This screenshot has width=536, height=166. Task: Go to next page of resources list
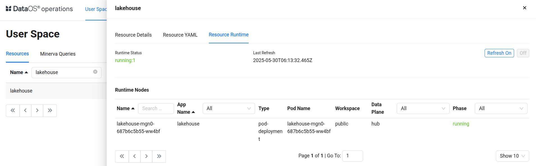pyautogui.click(x=37, y=110)
